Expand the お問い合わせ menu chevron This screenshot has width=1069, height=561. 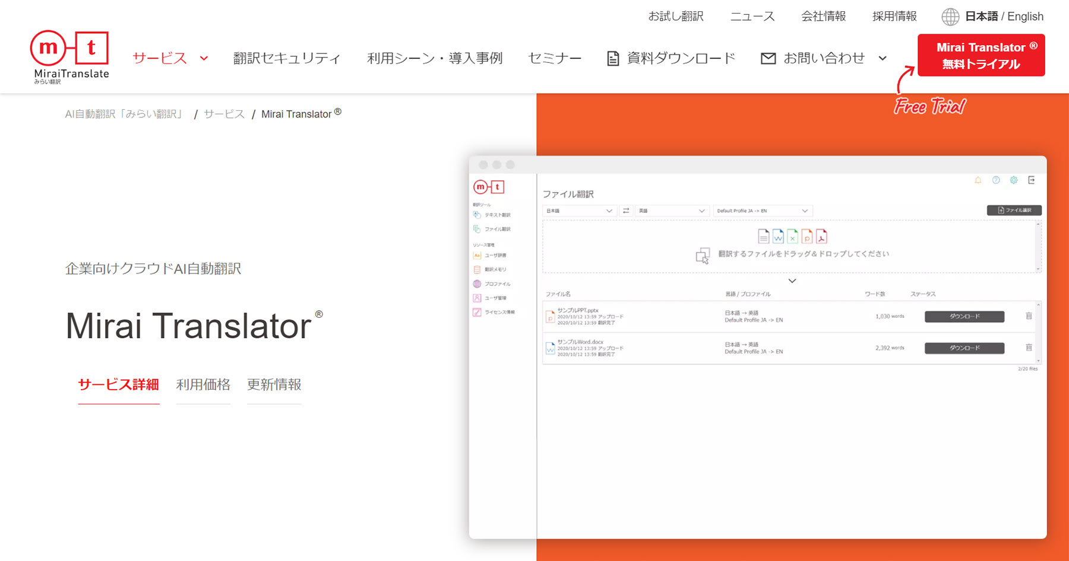click(x=883, y=58)
